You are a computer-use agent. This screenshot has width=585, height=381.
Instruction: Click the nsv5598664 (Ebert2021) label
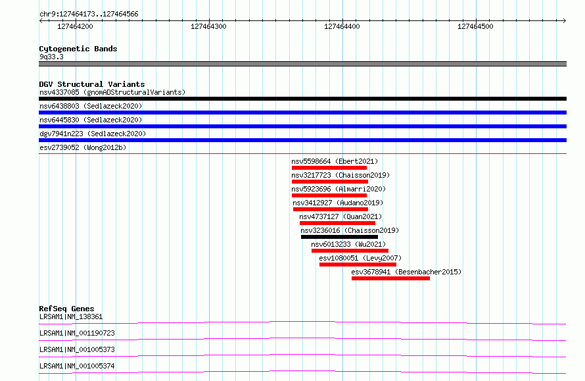coord(335,161)
